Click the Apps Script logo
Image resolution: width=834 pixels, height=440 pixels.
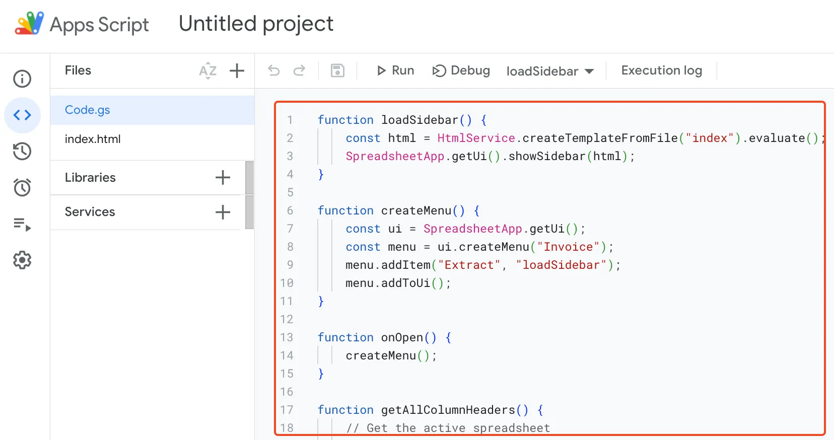click(30, 24)
